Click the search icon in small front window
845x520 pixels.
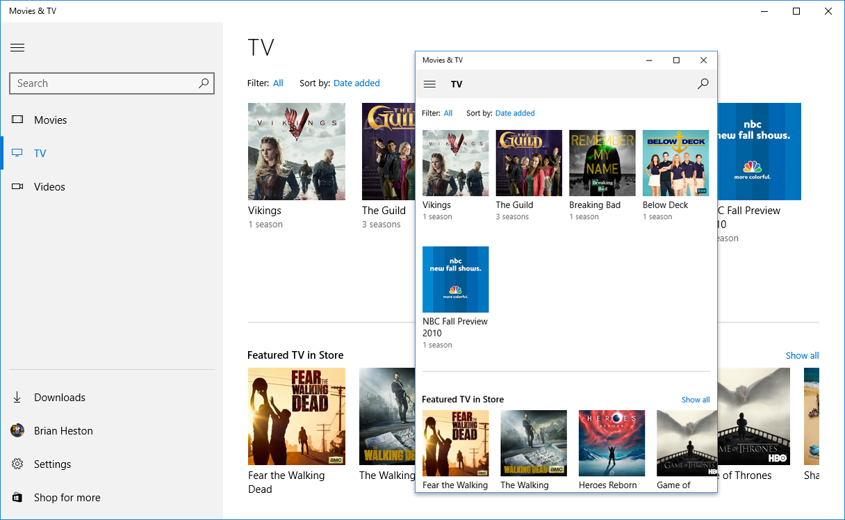click(703, 84)
